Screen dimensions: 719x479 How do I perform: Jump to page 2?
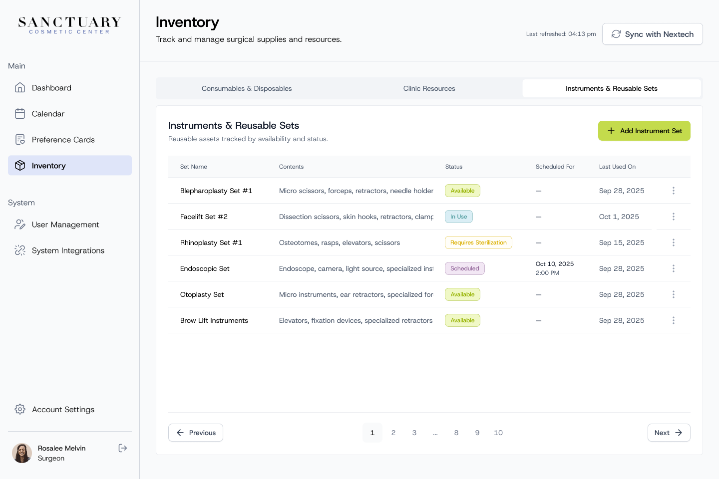coord(393,433)
